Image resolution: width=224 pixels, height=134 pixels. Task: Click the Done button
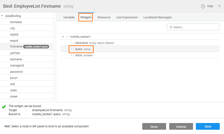tap(154, 127)
